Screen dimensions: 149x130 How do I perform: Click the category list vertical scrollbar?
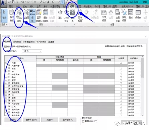pyautogui.click(x=142, y=86)
